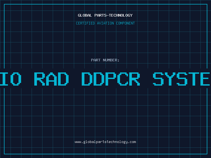
Task: Select the word AVIATION in the subtitle
Action: [105, 23]
